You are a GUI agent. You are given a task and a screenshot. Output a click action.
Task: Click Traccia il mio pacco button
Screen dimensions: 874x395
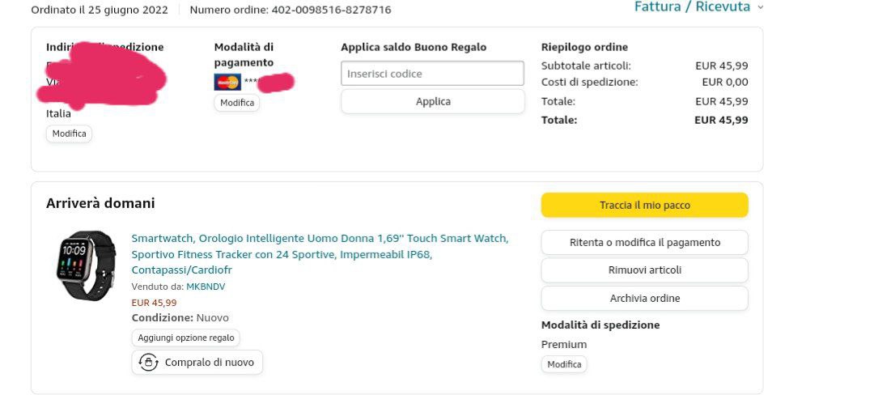644,205
